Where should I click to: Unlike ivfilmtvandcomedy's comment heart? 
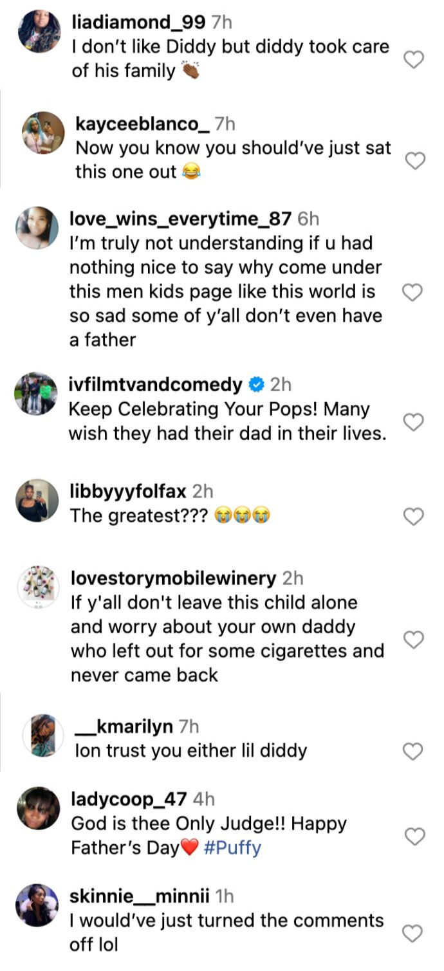click(412, 421)
